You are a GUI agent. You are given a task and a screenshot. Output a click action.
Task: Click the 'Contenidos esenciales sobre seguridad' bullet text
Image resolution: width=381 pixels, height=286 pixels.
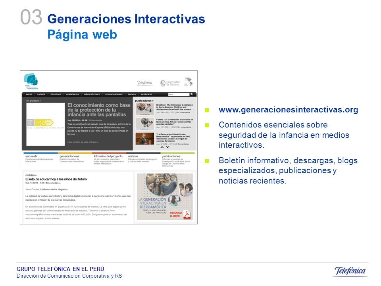click(284, 135)
